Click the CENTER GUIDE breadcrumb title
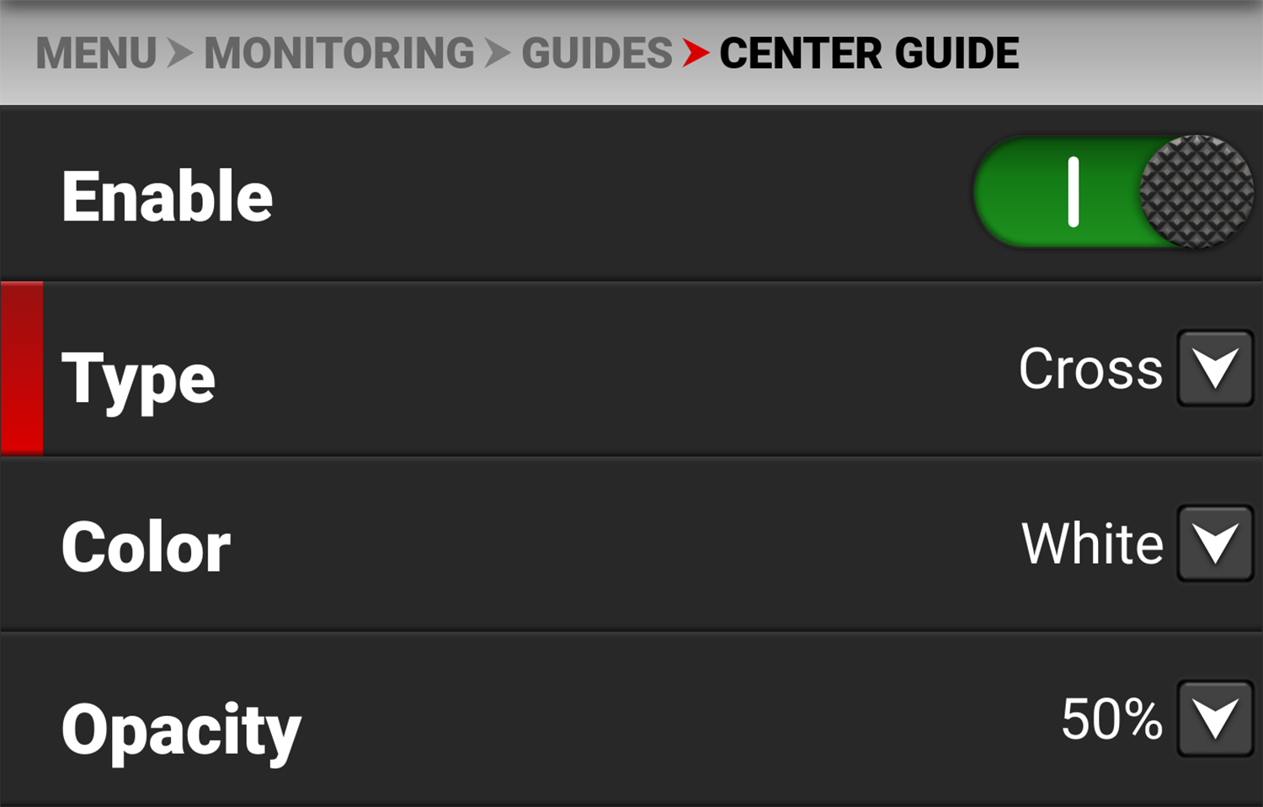Viewport: 1263px width, 807px height. (869, 54)
